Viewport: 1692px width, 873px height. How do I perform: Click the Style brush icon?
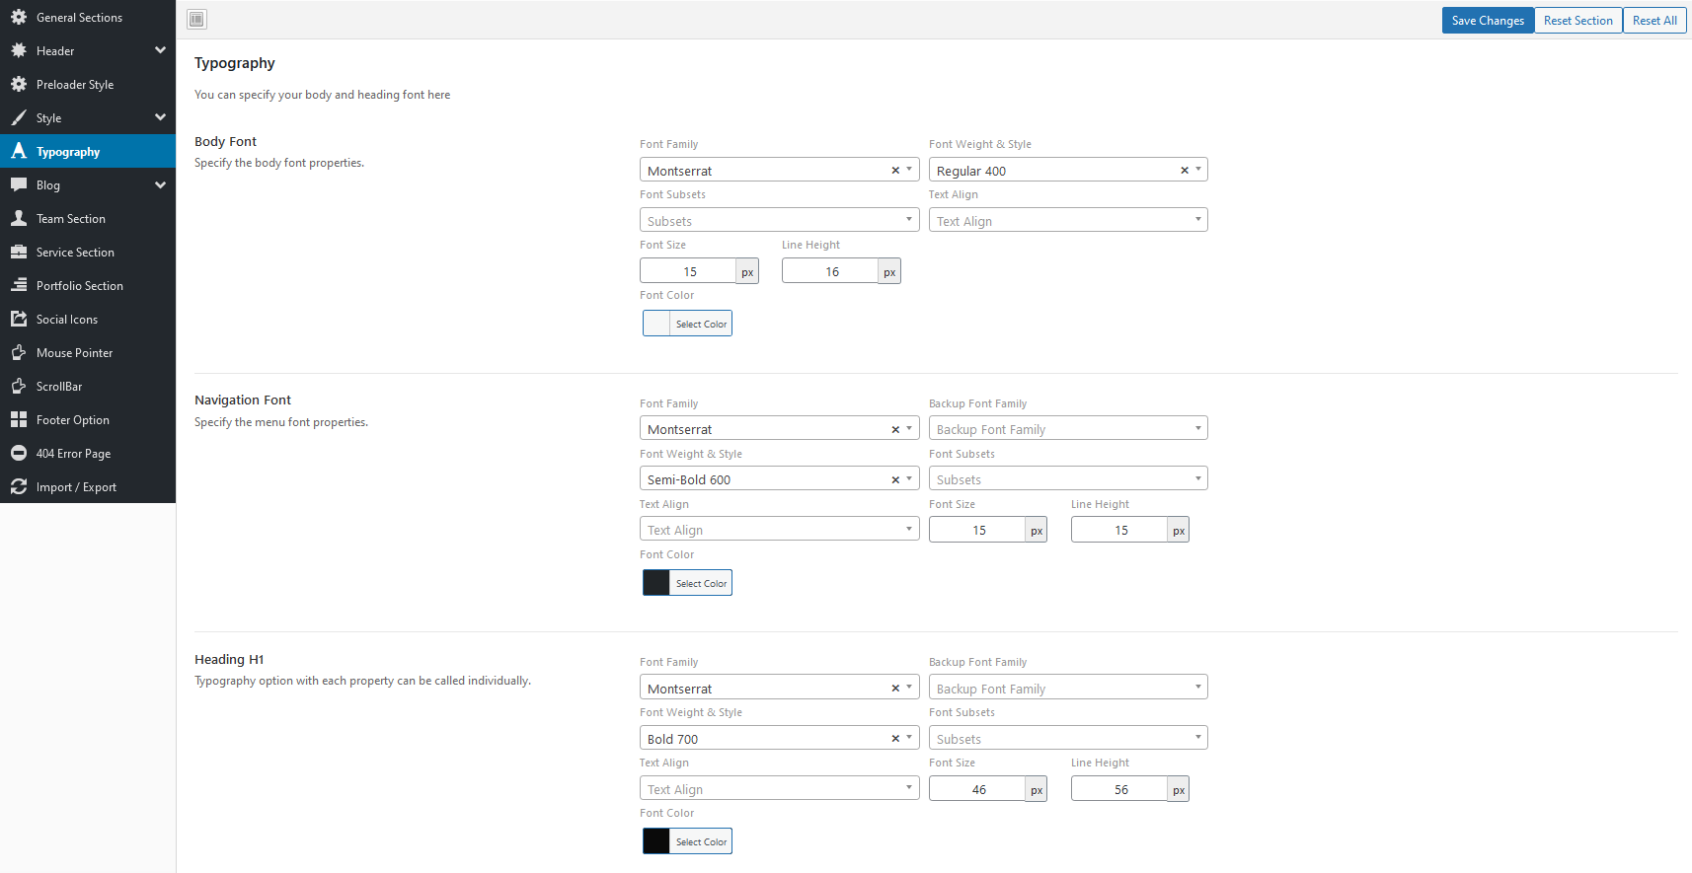click(19, 117)
